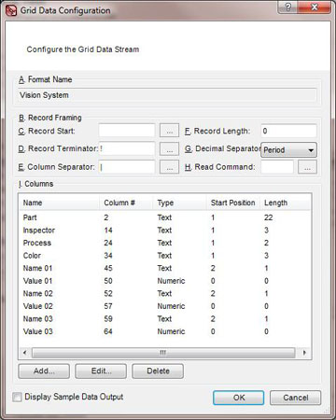Select the Value 02 row in columns list
This screenshot has width=336, height=420.
(x=165, y=306)
